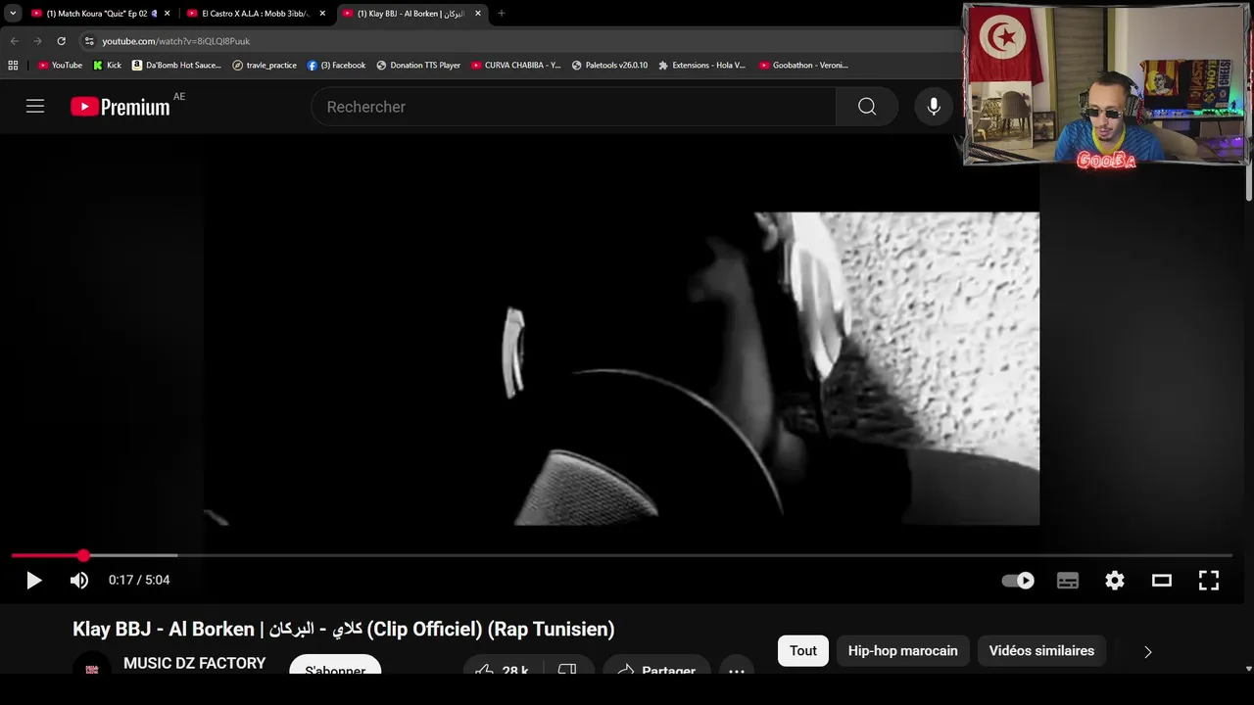Start voice search with microphone
1254x705 pixels.
point(934,107)
